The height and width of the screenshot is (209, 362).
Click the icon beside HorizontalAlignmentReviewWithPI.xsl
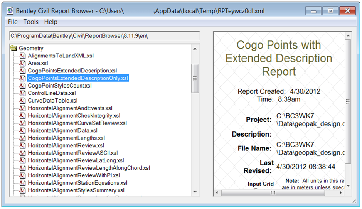click(22, 175)
